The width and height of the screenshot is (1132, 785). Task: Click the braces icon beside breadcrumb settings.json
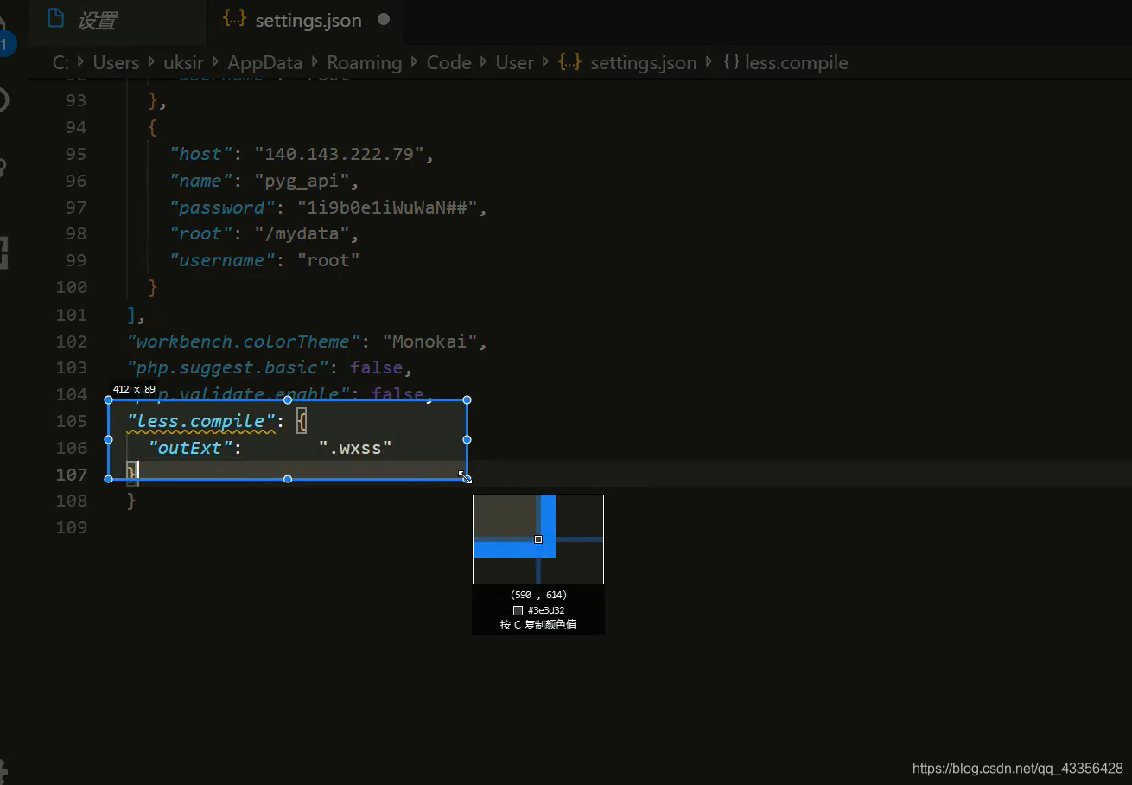click(x=569, y=62)
